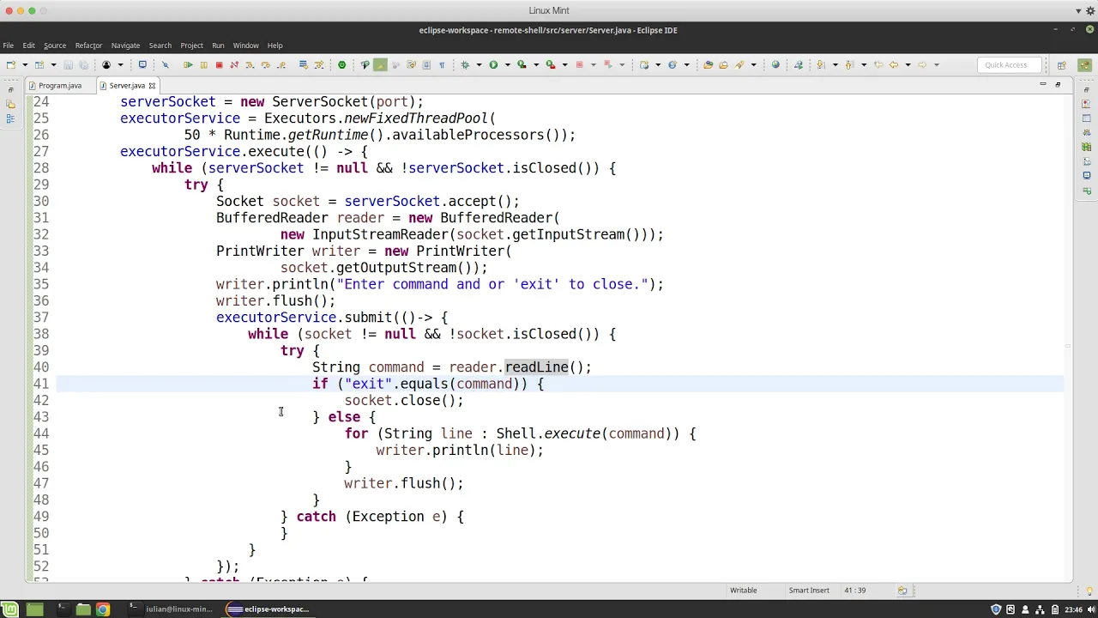Open the New wizard dropdown arrow
This screenshot has height=618, width=1098.
click(x=25, y=64)
